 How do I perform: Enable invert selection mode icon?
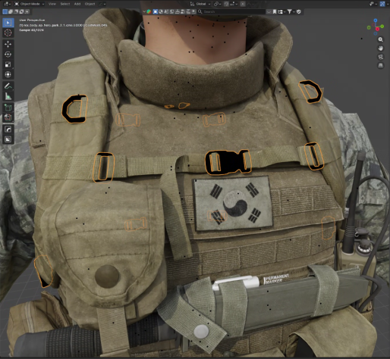click(x=21, y=11)
